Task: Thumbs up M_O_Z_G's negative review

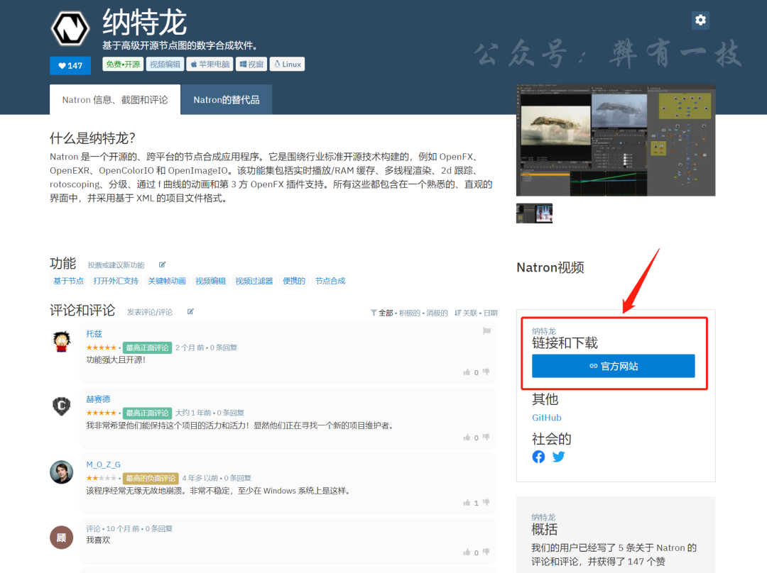Action: tap(467, 503)
